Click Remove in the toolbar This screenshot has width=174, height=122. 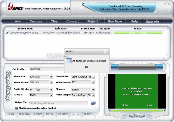click(x=36, y=21)
